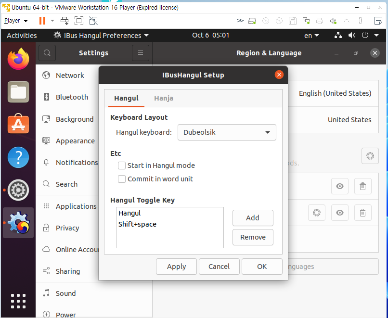This screenshot has height=318, width=388.
Task: Open the Settings hamburger menu
Action: click(x=141, y=53)
